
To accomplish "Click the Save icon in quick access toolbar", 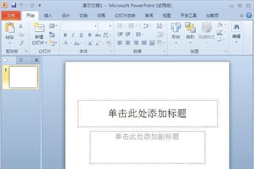I will [x=14, y=5].
